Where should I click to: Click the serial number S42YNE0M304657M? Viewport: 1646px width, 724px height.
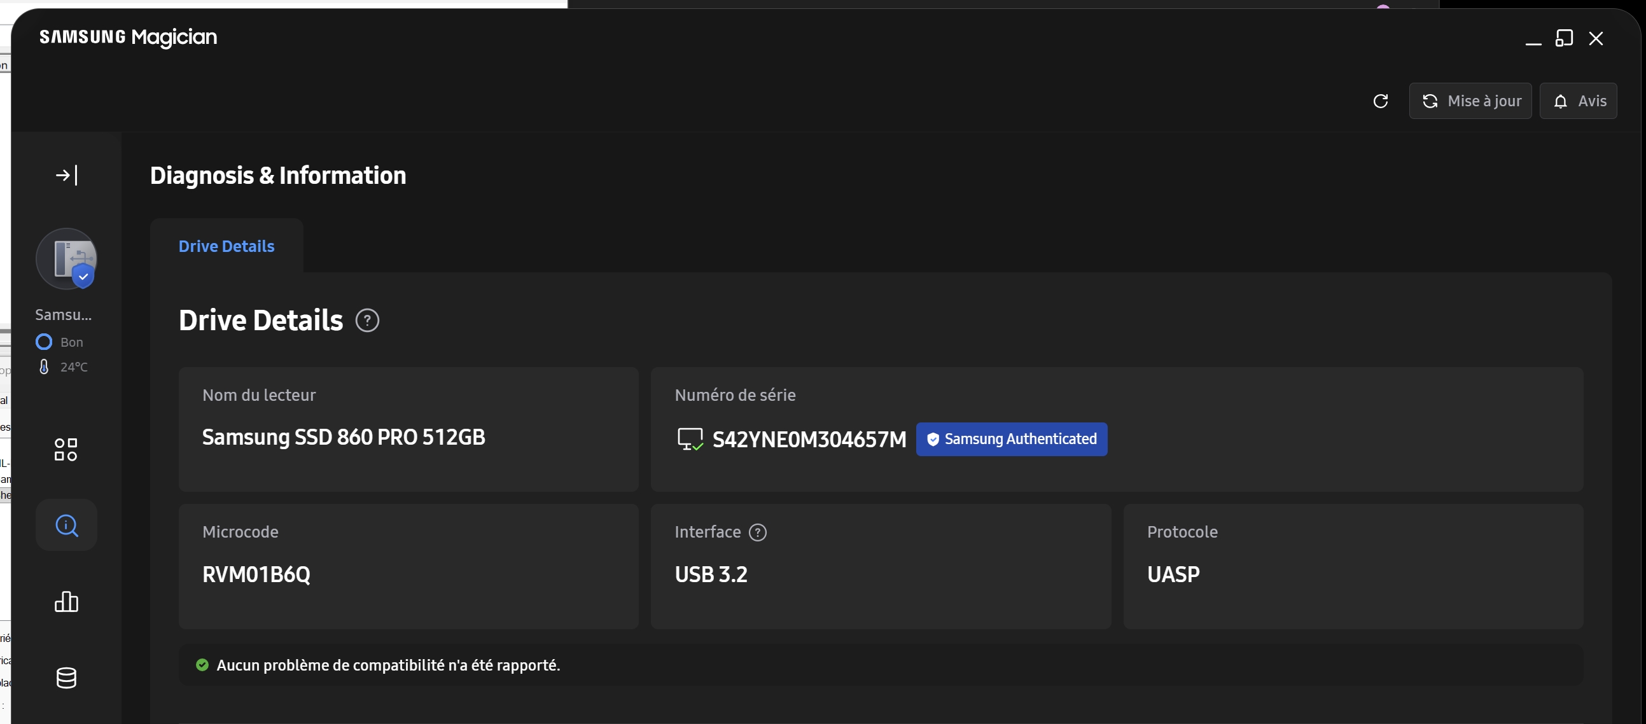point(809,440)
